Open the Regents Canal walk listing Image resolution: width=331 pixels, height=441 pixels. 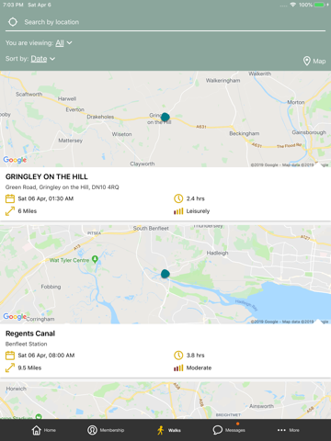pyautogui.click(x=30, y=334)
